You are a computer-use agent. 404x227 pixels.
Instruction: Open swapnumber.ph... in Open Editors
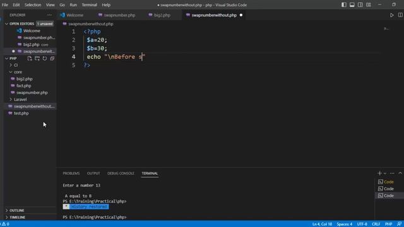tap(39, 38)
